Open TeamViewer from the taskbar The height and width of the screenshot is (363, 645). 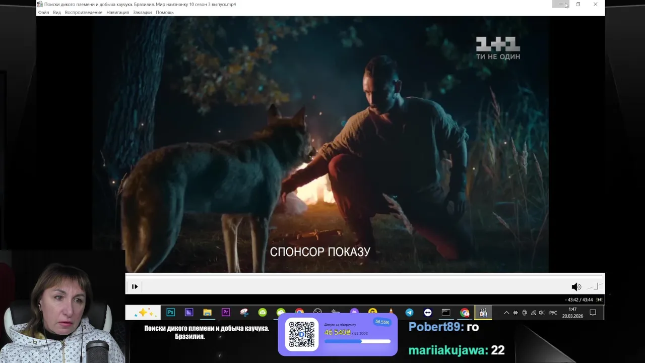pos(428,313)
